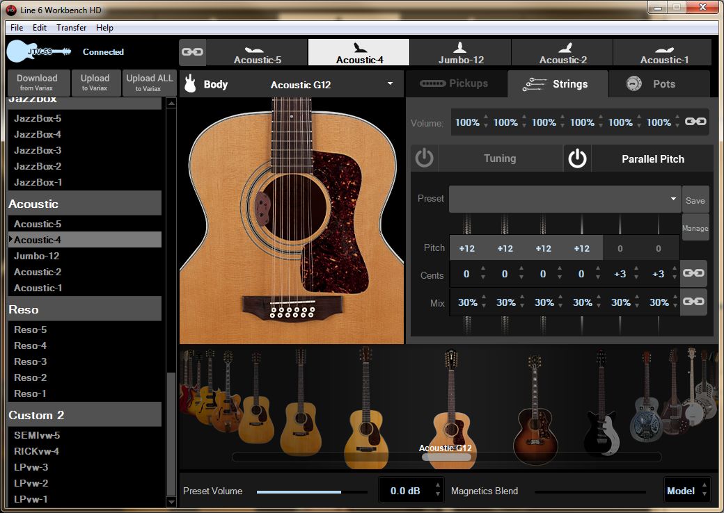The height and width of the screenshot is (513, 724).
Task: Open the Pickups tab
Action: pos(456,83)
